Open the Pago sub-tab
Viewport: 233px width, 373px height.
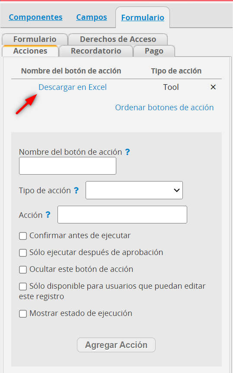[x=154, y=51]
